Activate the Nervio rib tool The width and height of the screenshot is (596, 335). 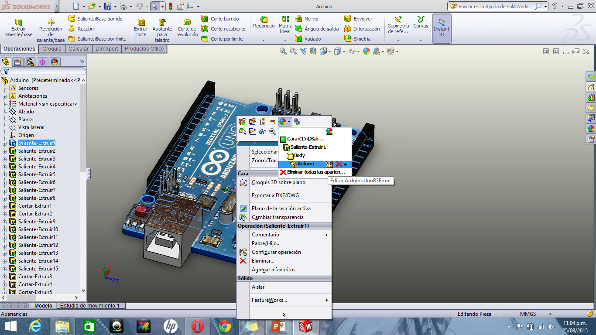tap(307, 19)
